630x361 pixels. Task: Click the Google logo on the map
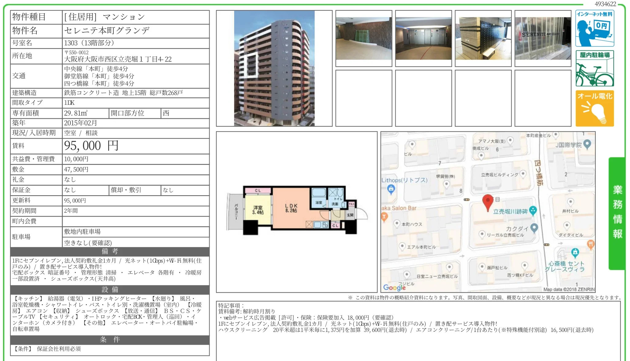pos(395,287)
